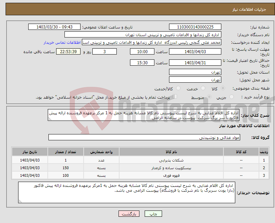Click the response deadline date 1403/04/03 field
The width and height of the screenshot is (275, 223).
195,51
